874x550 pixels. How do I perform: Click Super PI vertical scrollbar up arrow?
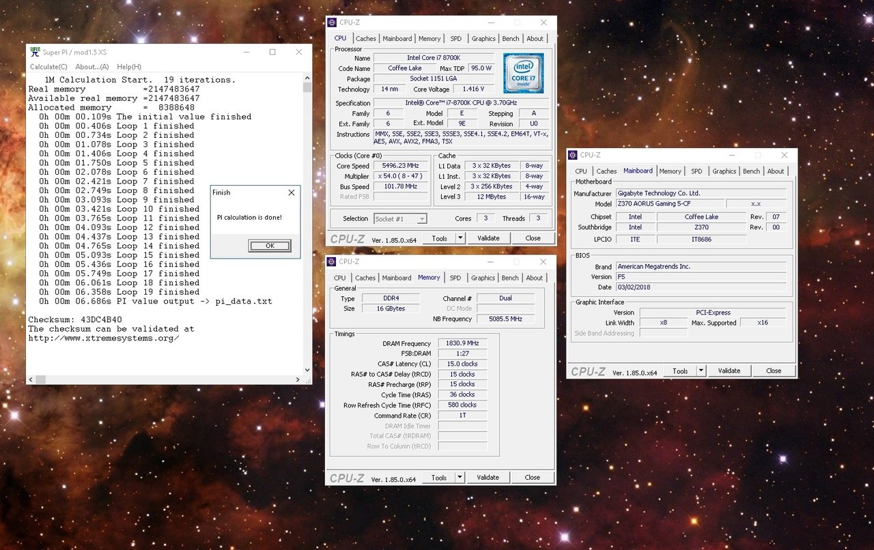(307, 78)
